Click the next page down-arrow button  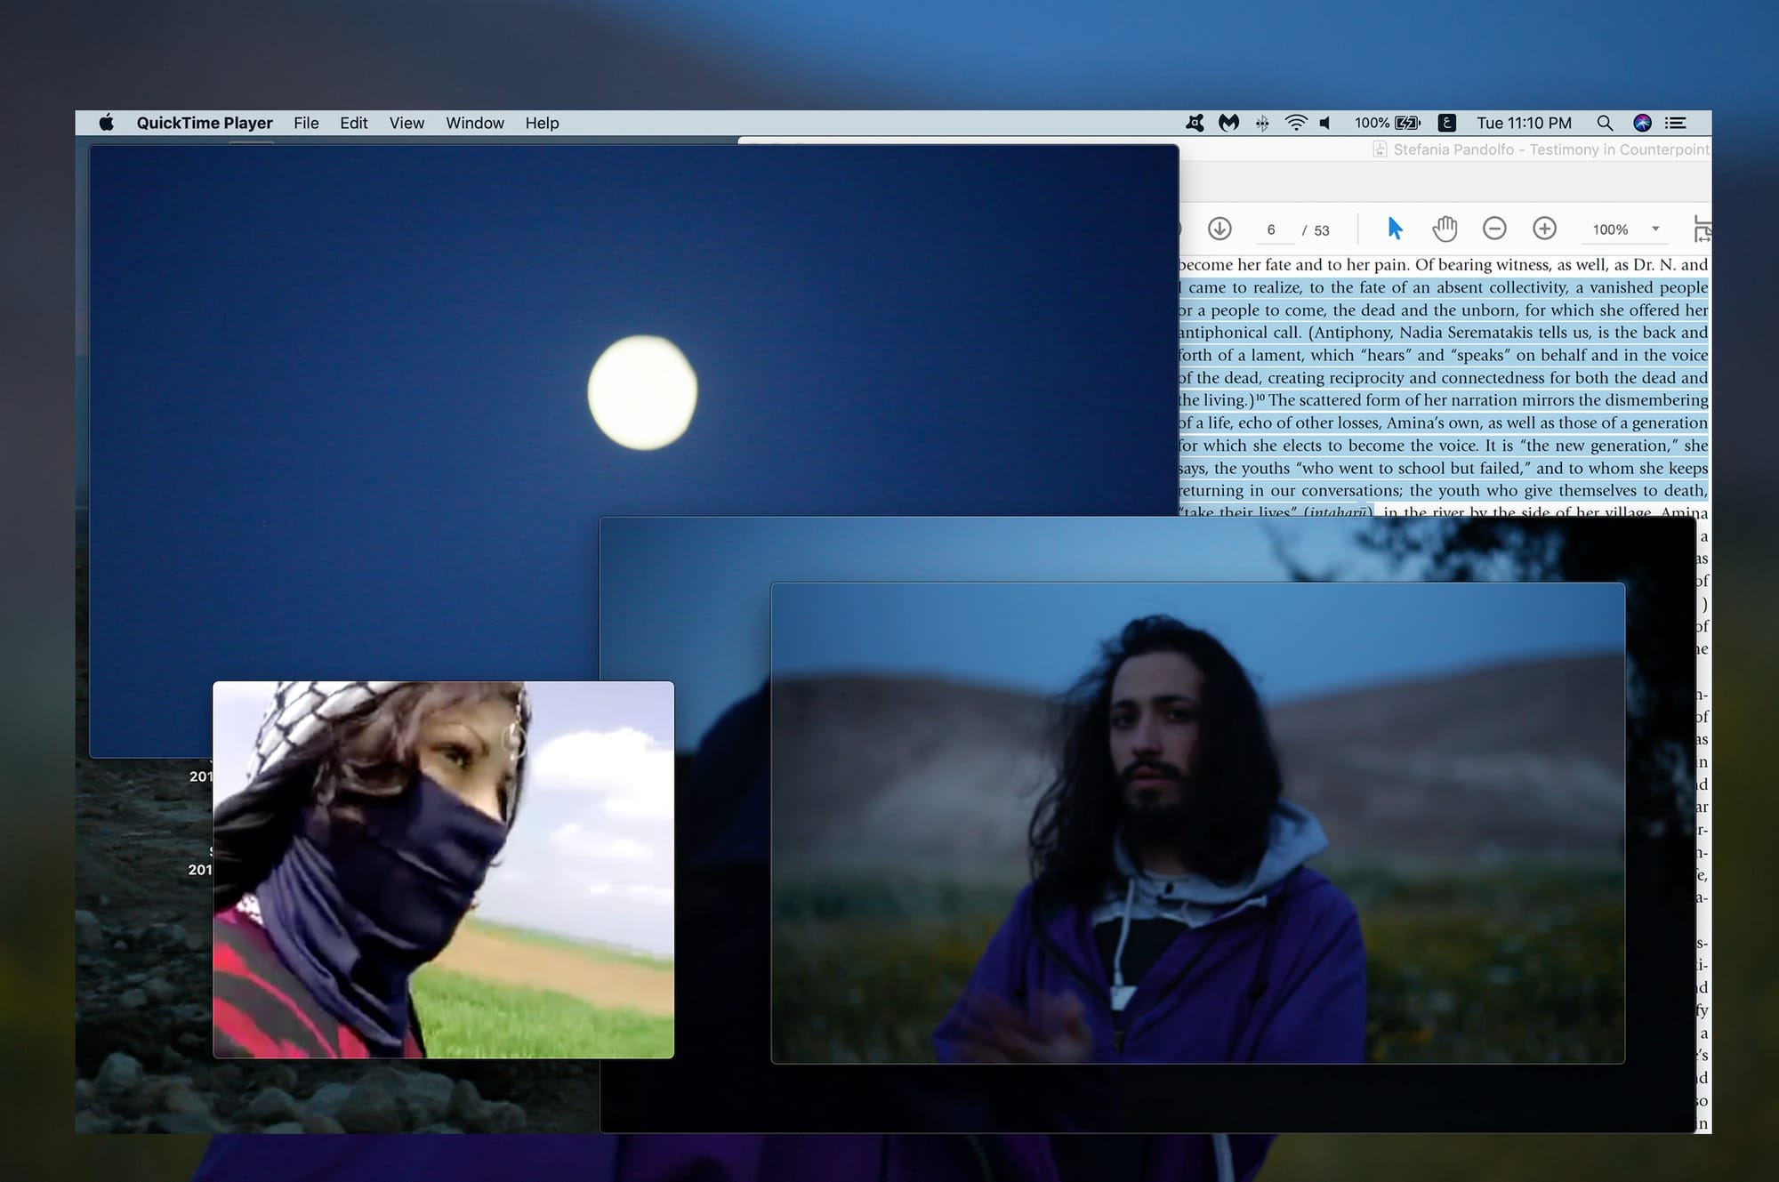point(1220,229)
